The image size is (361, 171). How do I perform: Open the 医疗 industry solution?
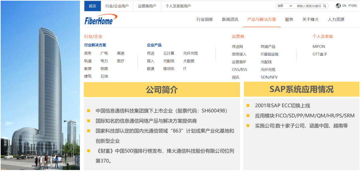point(121,61)
